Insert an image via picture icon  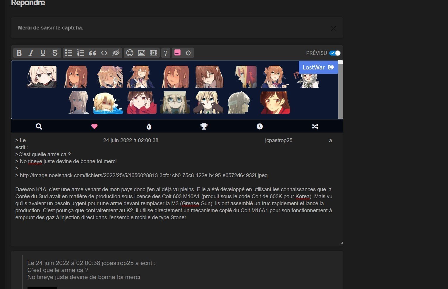click(x=142, y=53)
